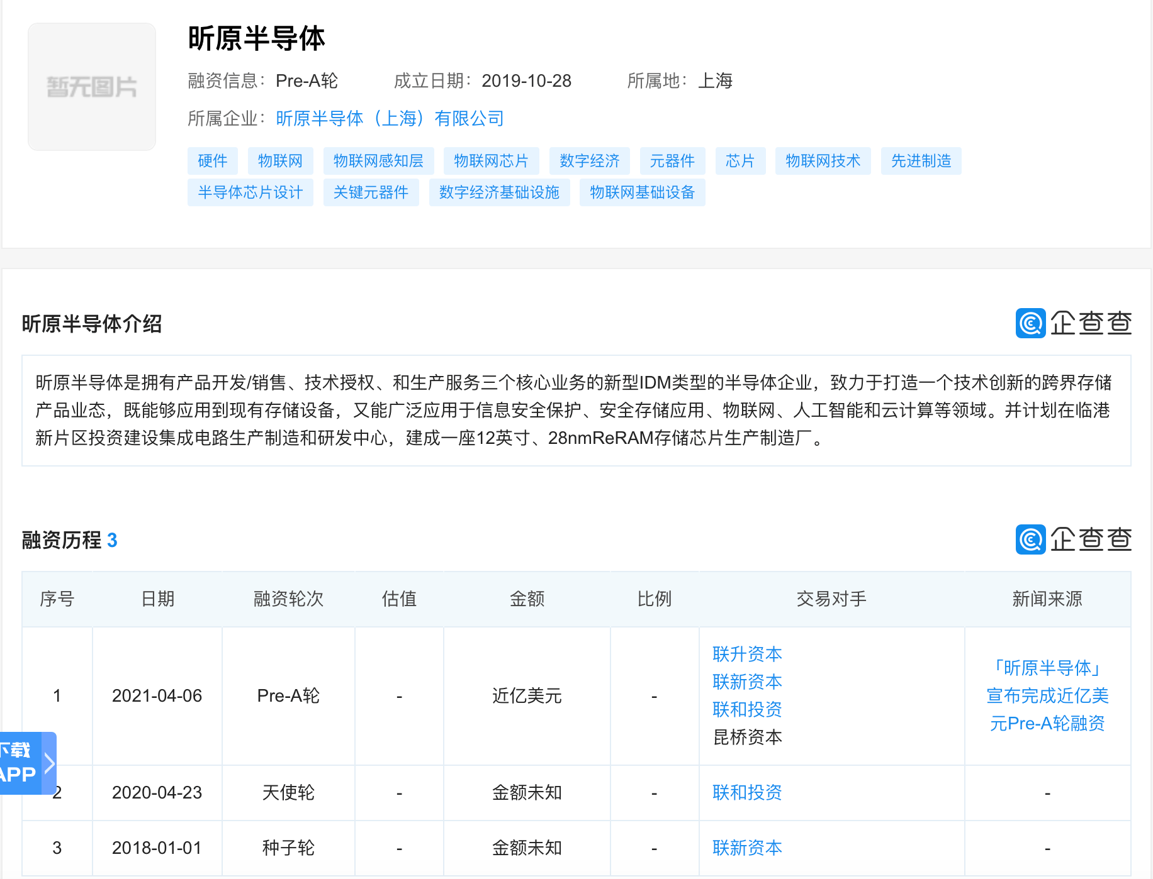
Task: Click the 近亿美元 amount cell
Action: point(527,695)
